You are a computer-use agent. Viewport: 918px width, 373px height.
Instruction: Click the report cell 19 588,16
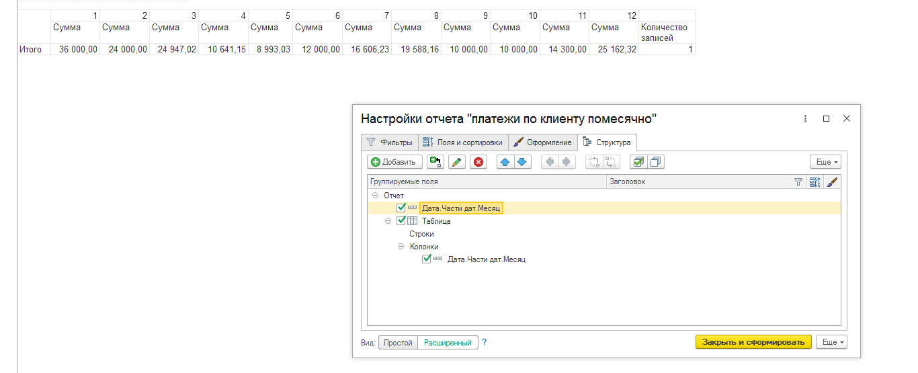[x=416, y=49]
